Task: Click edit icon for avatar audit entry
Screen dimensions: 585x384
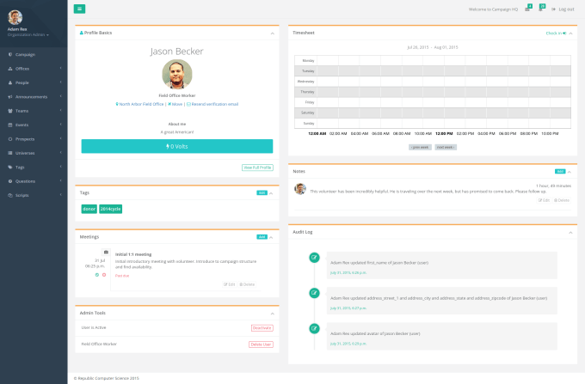Action: (315, 328)
